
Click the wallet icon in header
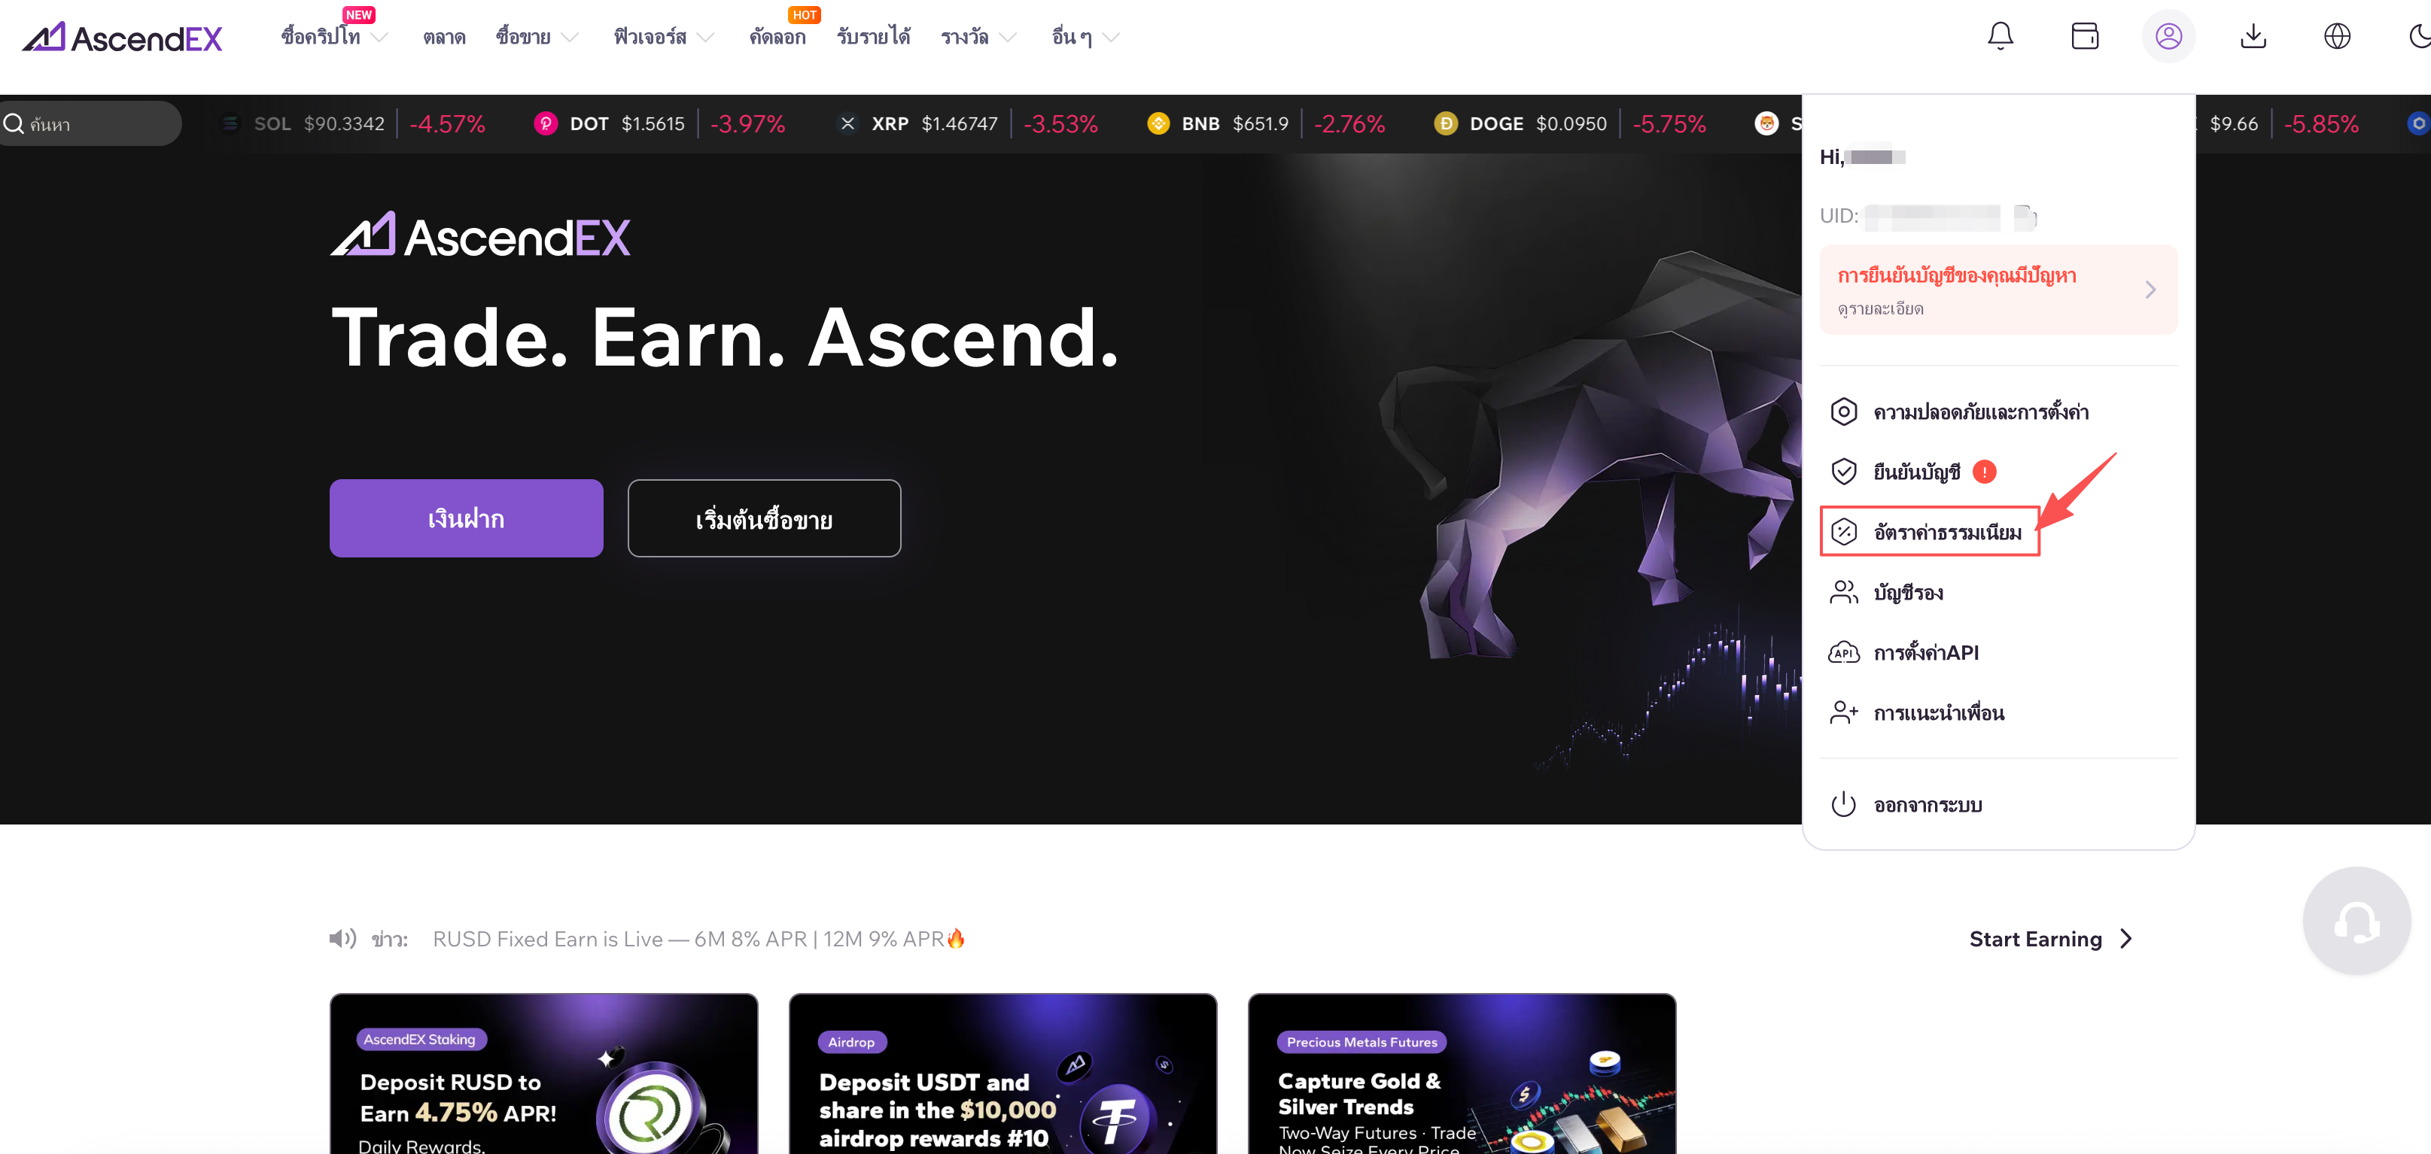pyautogui.click(x=2084, y=37)
